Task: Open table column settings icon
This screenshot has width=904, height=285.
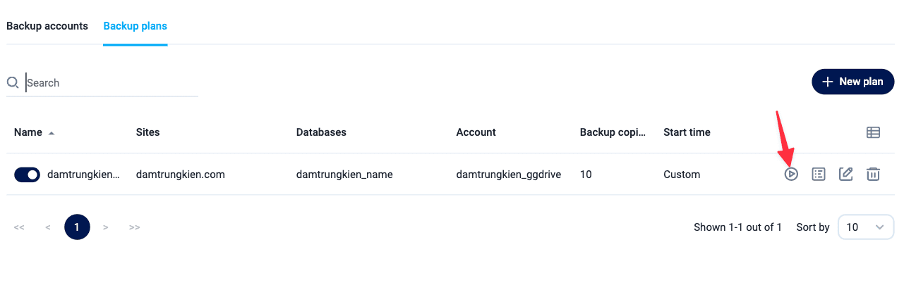Action: [873, 132]
